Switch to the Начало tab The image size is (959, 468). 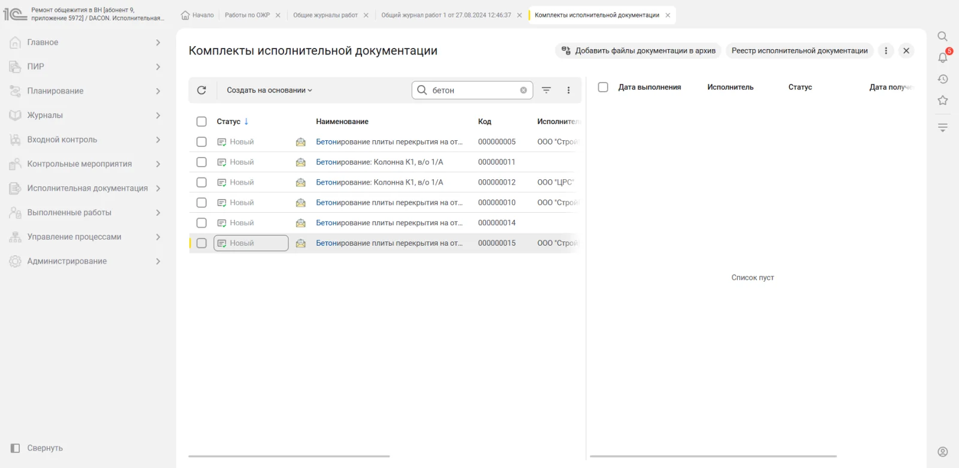click(197, 15)
